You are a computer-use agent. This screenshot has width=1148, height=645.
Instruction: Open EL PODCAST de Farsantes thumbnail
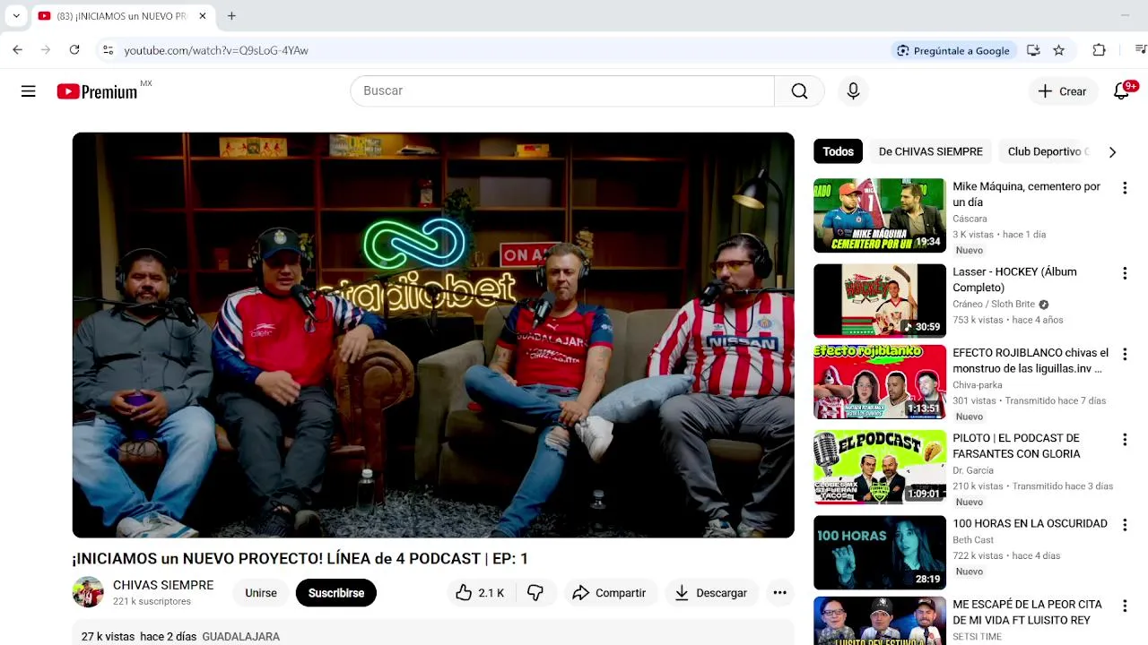click(880, 468)
